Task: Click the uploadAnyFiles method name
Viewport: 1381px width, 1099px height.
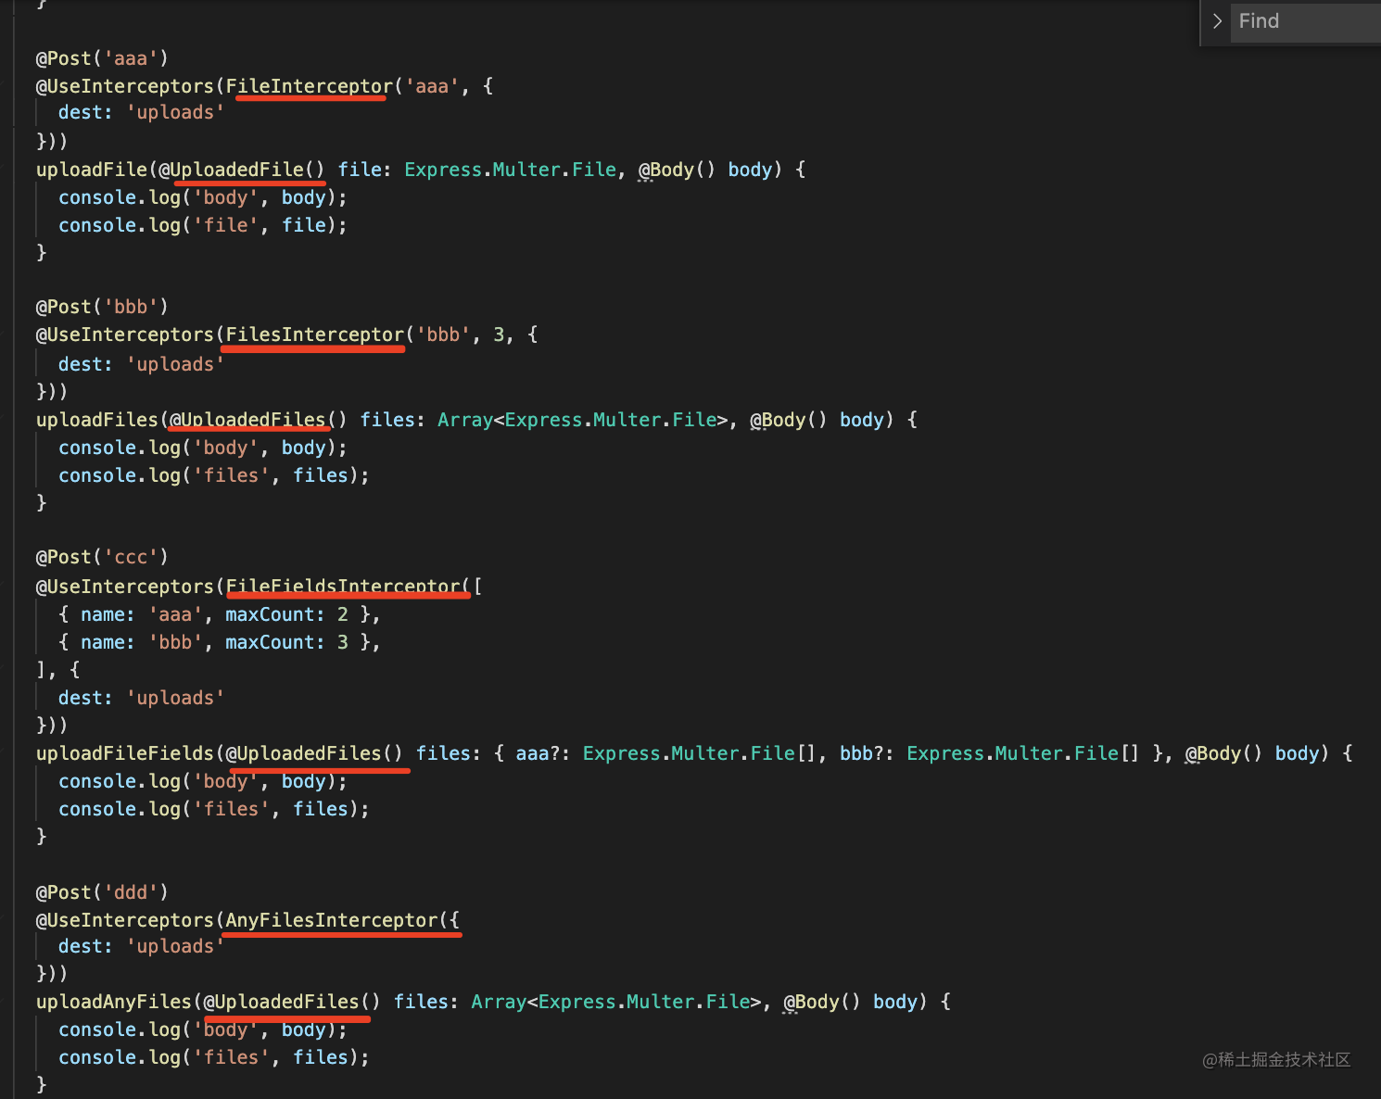Action: pyautogui.click(x=113, y=1002)
